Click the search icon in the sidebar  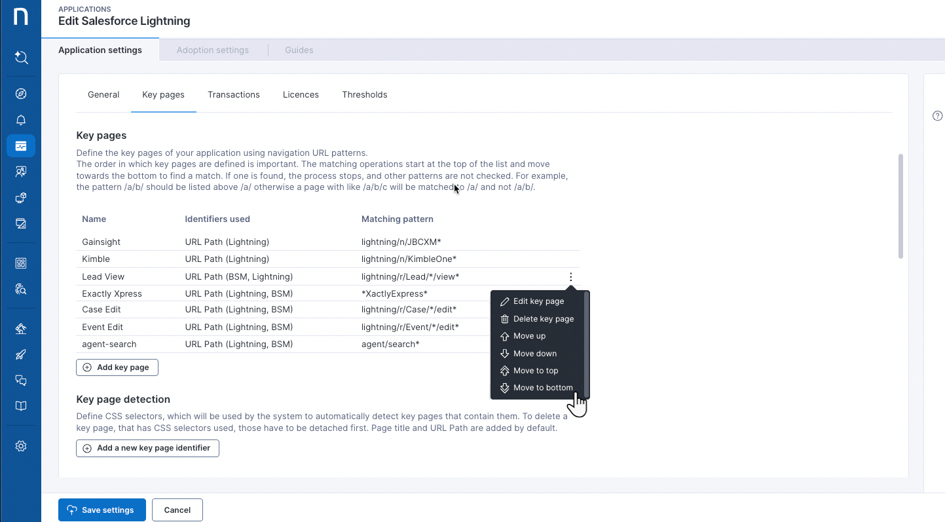coord(21,58)
